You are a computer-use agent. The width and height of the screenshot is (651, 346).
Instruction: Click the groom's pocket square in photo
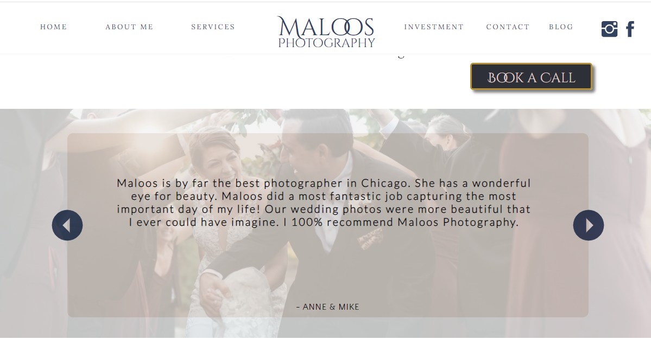pyautogui.click(x=370, y=239)
